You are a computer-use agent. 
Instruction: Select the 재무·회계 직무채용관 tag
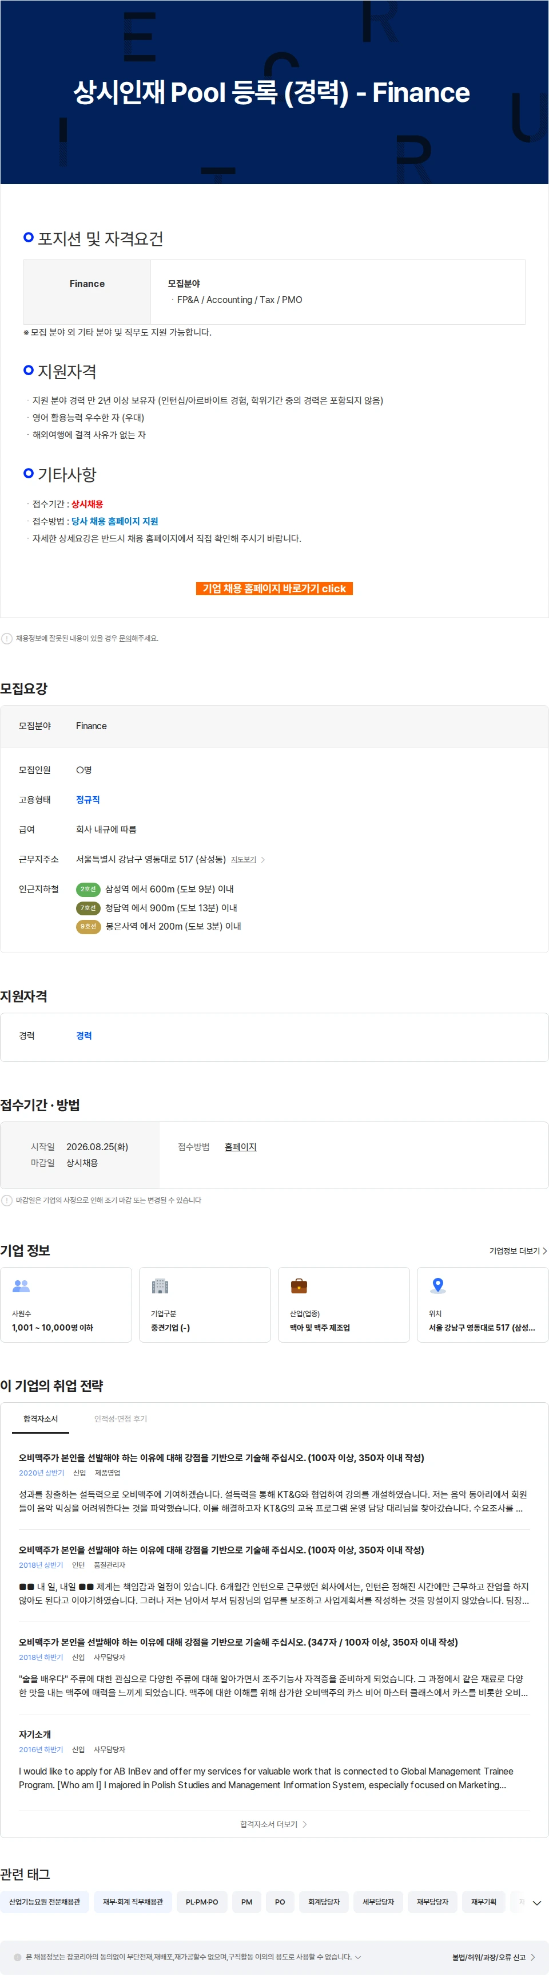tap(133, 1902)
